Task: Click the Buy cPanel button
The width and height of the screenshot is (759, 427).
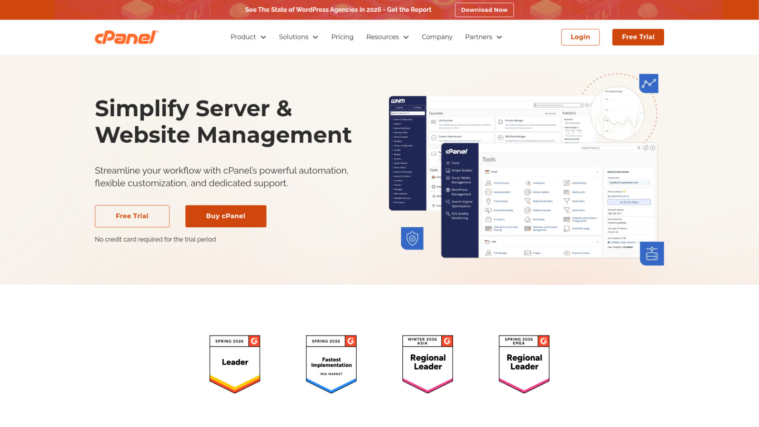Action: 226,216
